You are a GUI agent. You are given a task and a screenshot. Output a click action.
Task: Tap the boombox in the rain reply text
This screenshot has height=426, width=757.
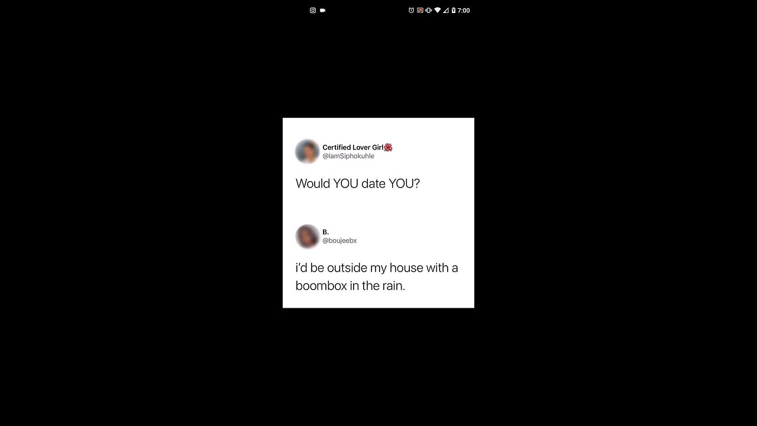[377, 277]
